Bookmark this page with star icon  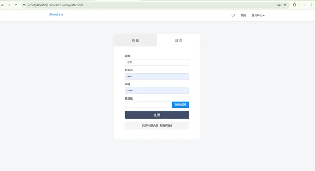point(285,5)
